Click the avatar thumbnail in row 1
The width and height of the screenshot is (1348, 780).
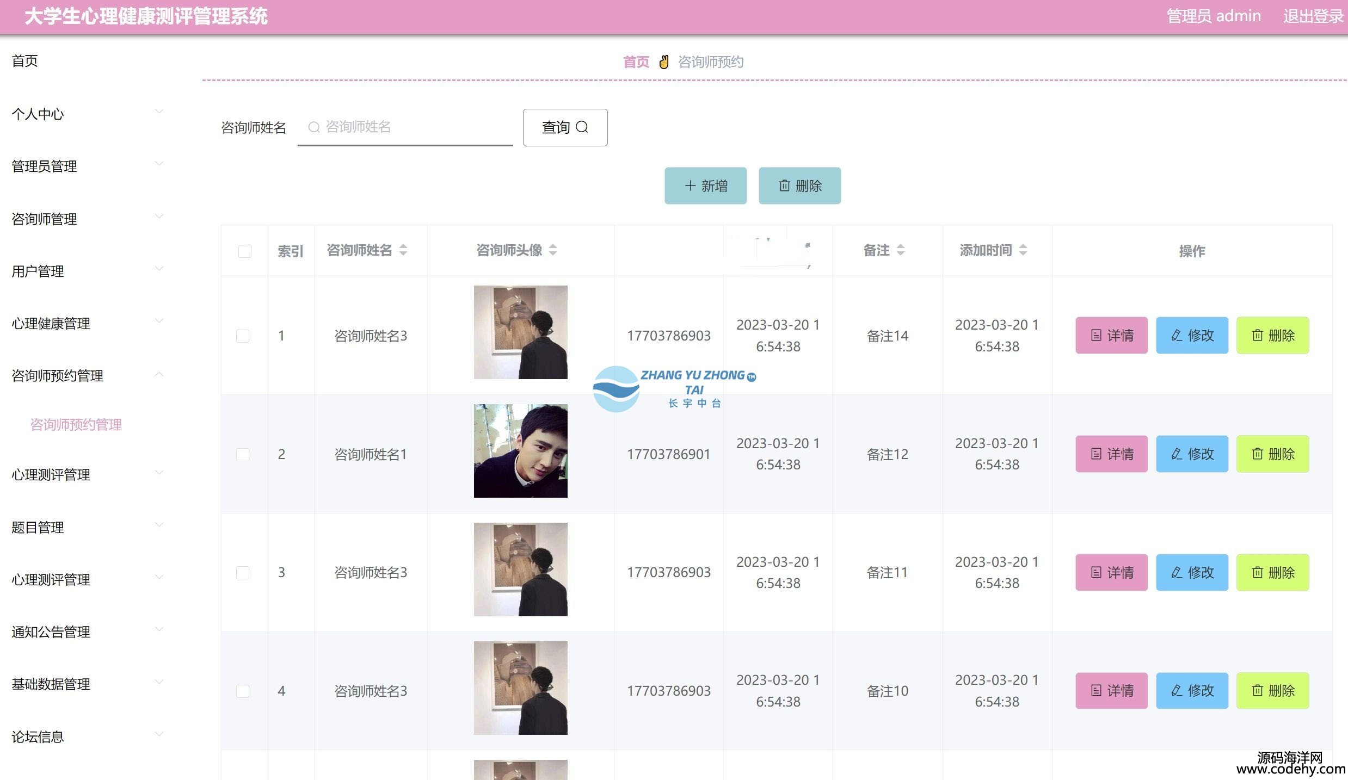coord(520,332)
